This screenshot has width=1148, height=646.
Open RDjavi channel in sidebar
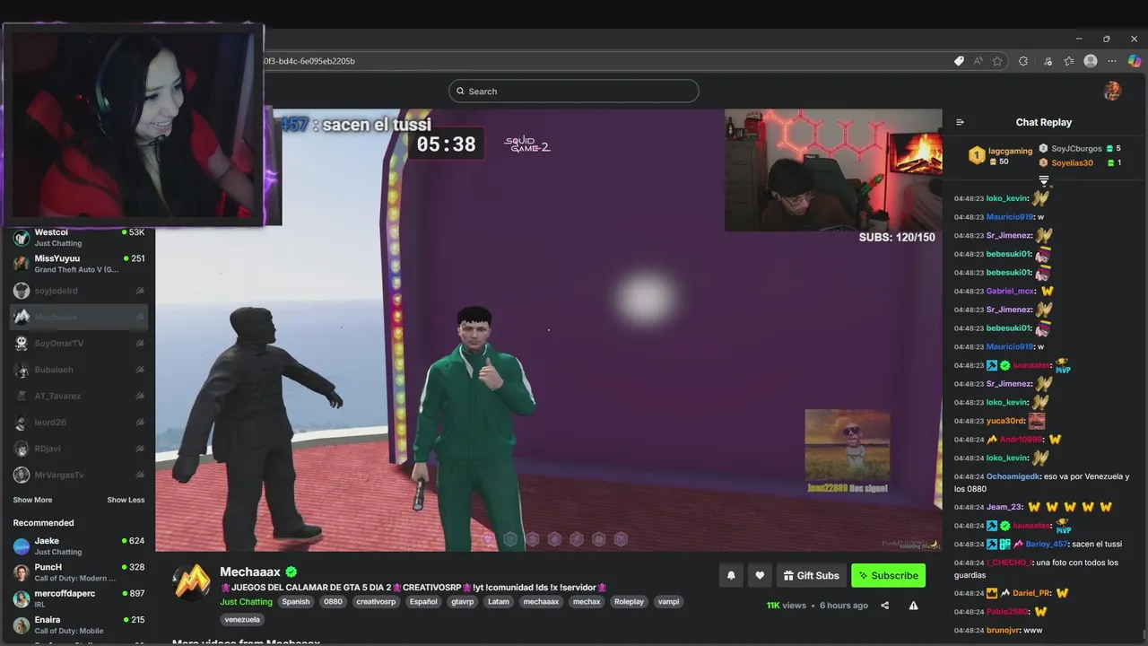[79, 448]
